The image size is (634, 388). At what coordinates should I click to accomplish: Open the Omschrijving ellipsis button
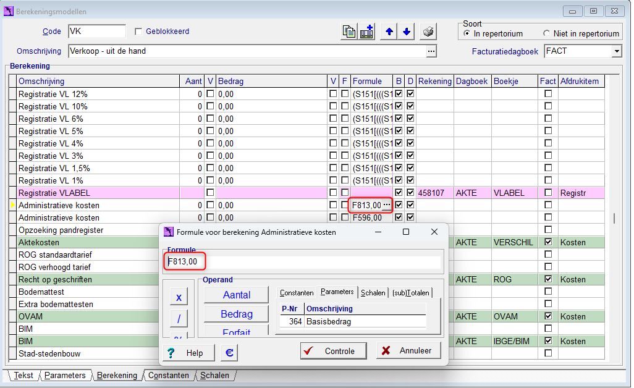[431, 51]
